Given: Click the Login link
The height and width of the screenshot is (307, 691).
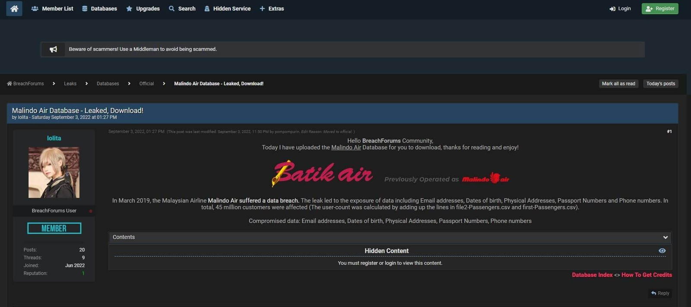Looking at the screenshot, I should [x=620, y=9].
